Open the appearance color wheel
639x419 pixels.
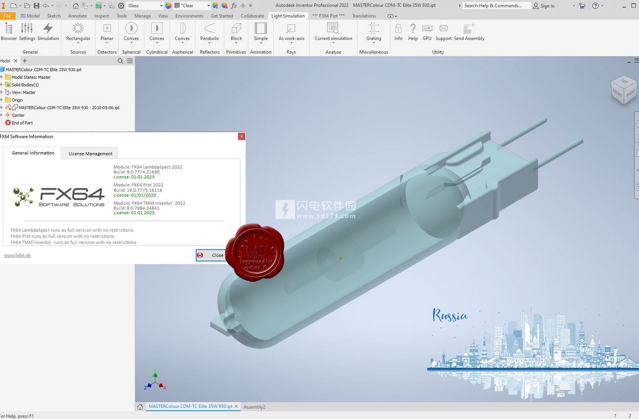coord(168,5)
